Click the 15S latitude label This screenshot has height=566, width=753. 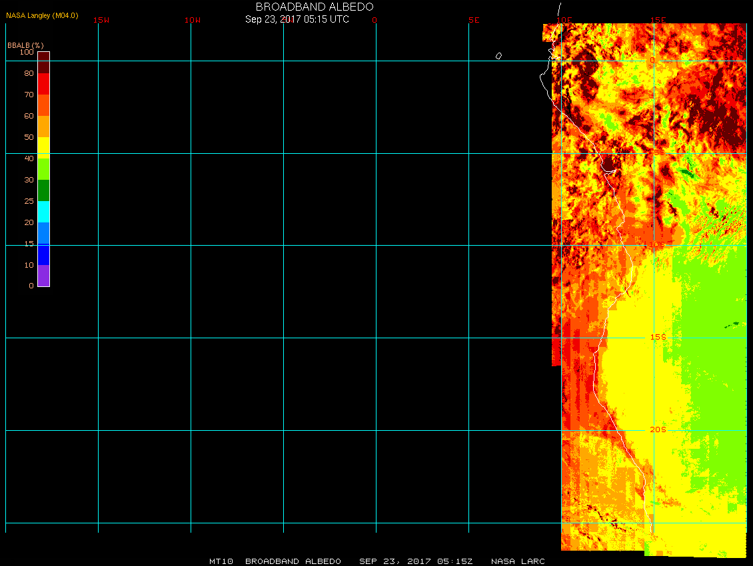[x=658, y=338]
